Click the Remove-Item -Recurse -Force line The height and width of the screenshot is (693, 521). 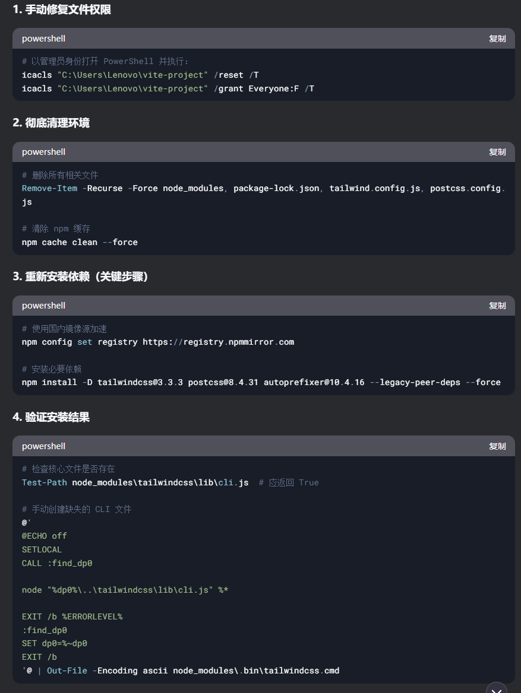click(x=263, y=195)
